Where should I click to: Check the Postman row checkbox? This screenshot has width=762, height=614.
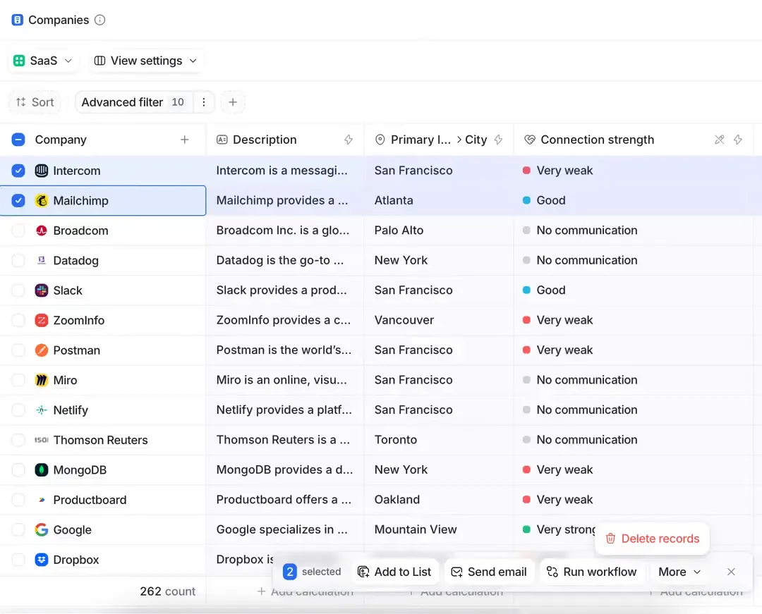point(18,350)
